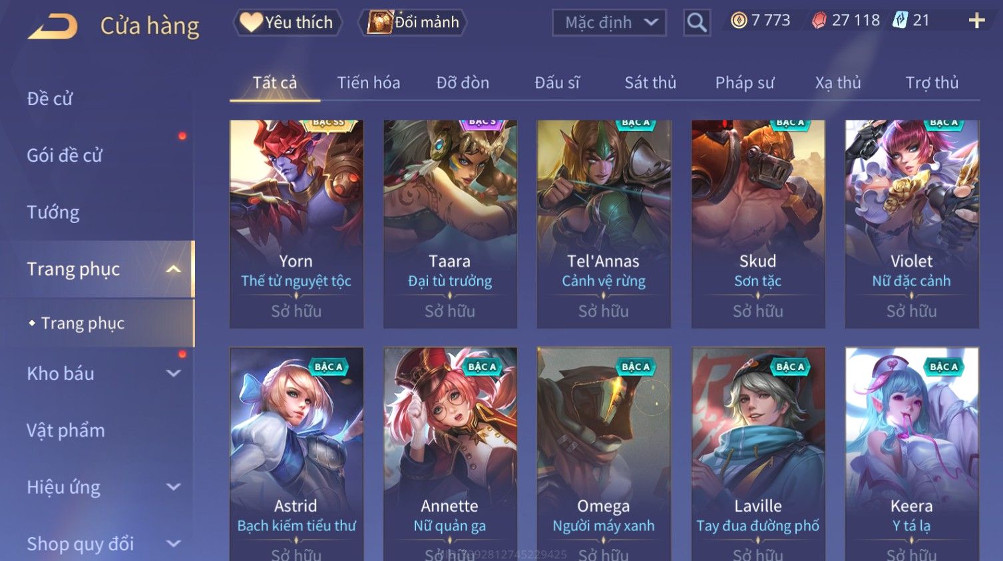Viewport: 1003px width, 561px height.
Task: Open Gói đề cử in sidebar
Action: click(65, 155)
